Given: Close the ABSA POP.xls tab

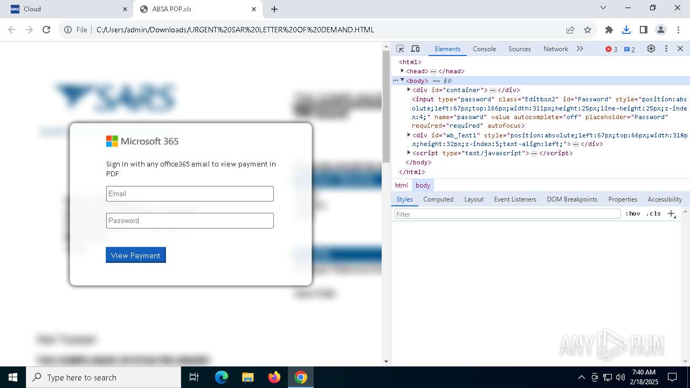Looking at the screenshot, I should point(254,9).
